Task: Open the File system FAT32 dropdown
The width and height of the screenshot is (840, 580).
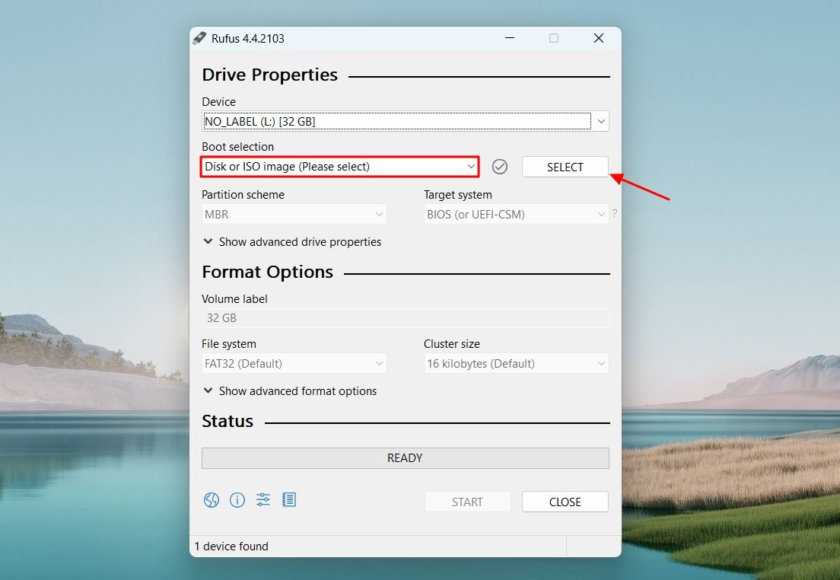Action: pyautogui.click(x=294, y=363)
